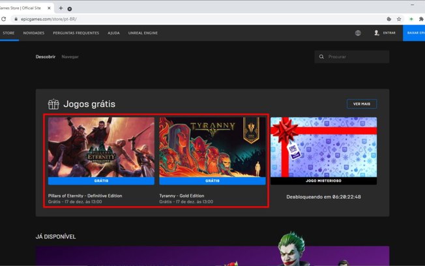This screenshot has width=425, height=266.
Task: Click the media indicator dot beside new tab button
Action: 70,9
